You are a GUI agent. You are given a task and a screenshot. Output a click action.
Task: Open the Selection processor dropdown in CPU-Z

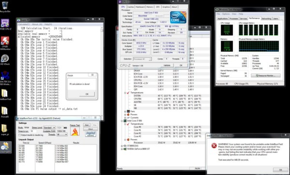(143, 59)
